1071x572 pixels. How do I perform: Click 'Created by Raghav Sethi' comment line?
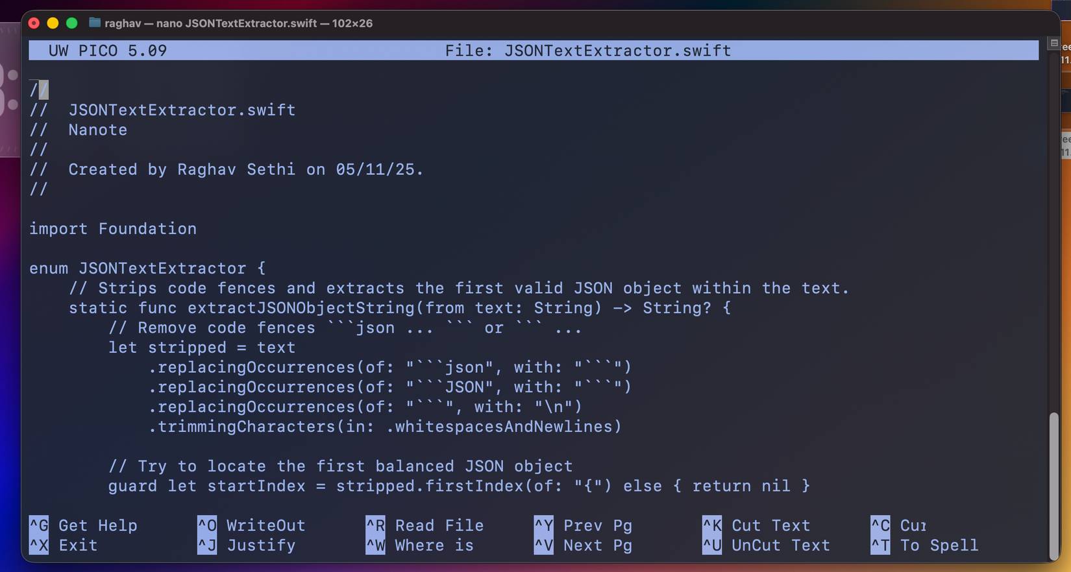pos(227,169)
